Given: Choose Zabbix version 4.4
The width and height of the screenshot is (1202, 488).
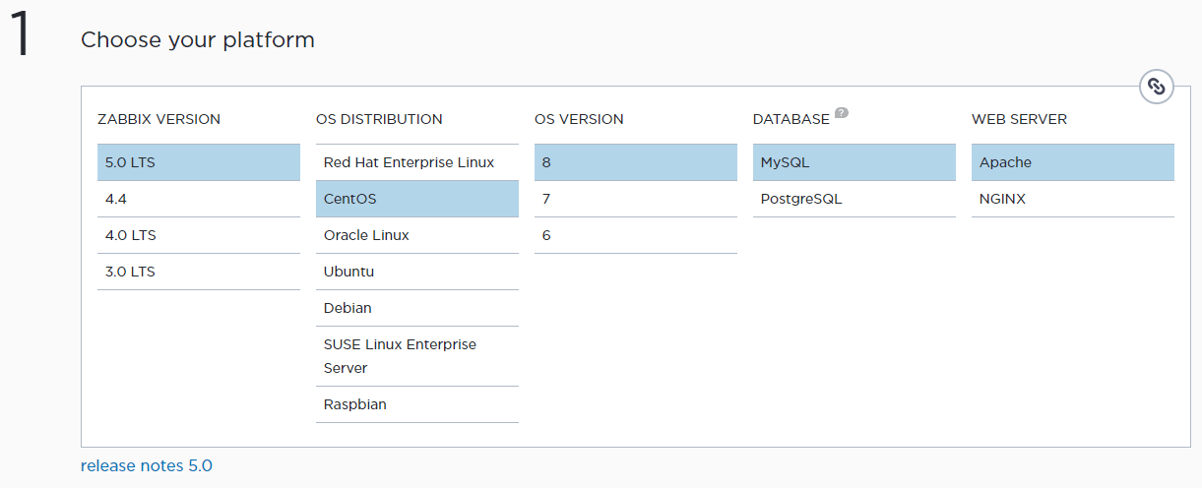Looking at the screenshot, I should point(199,199).
